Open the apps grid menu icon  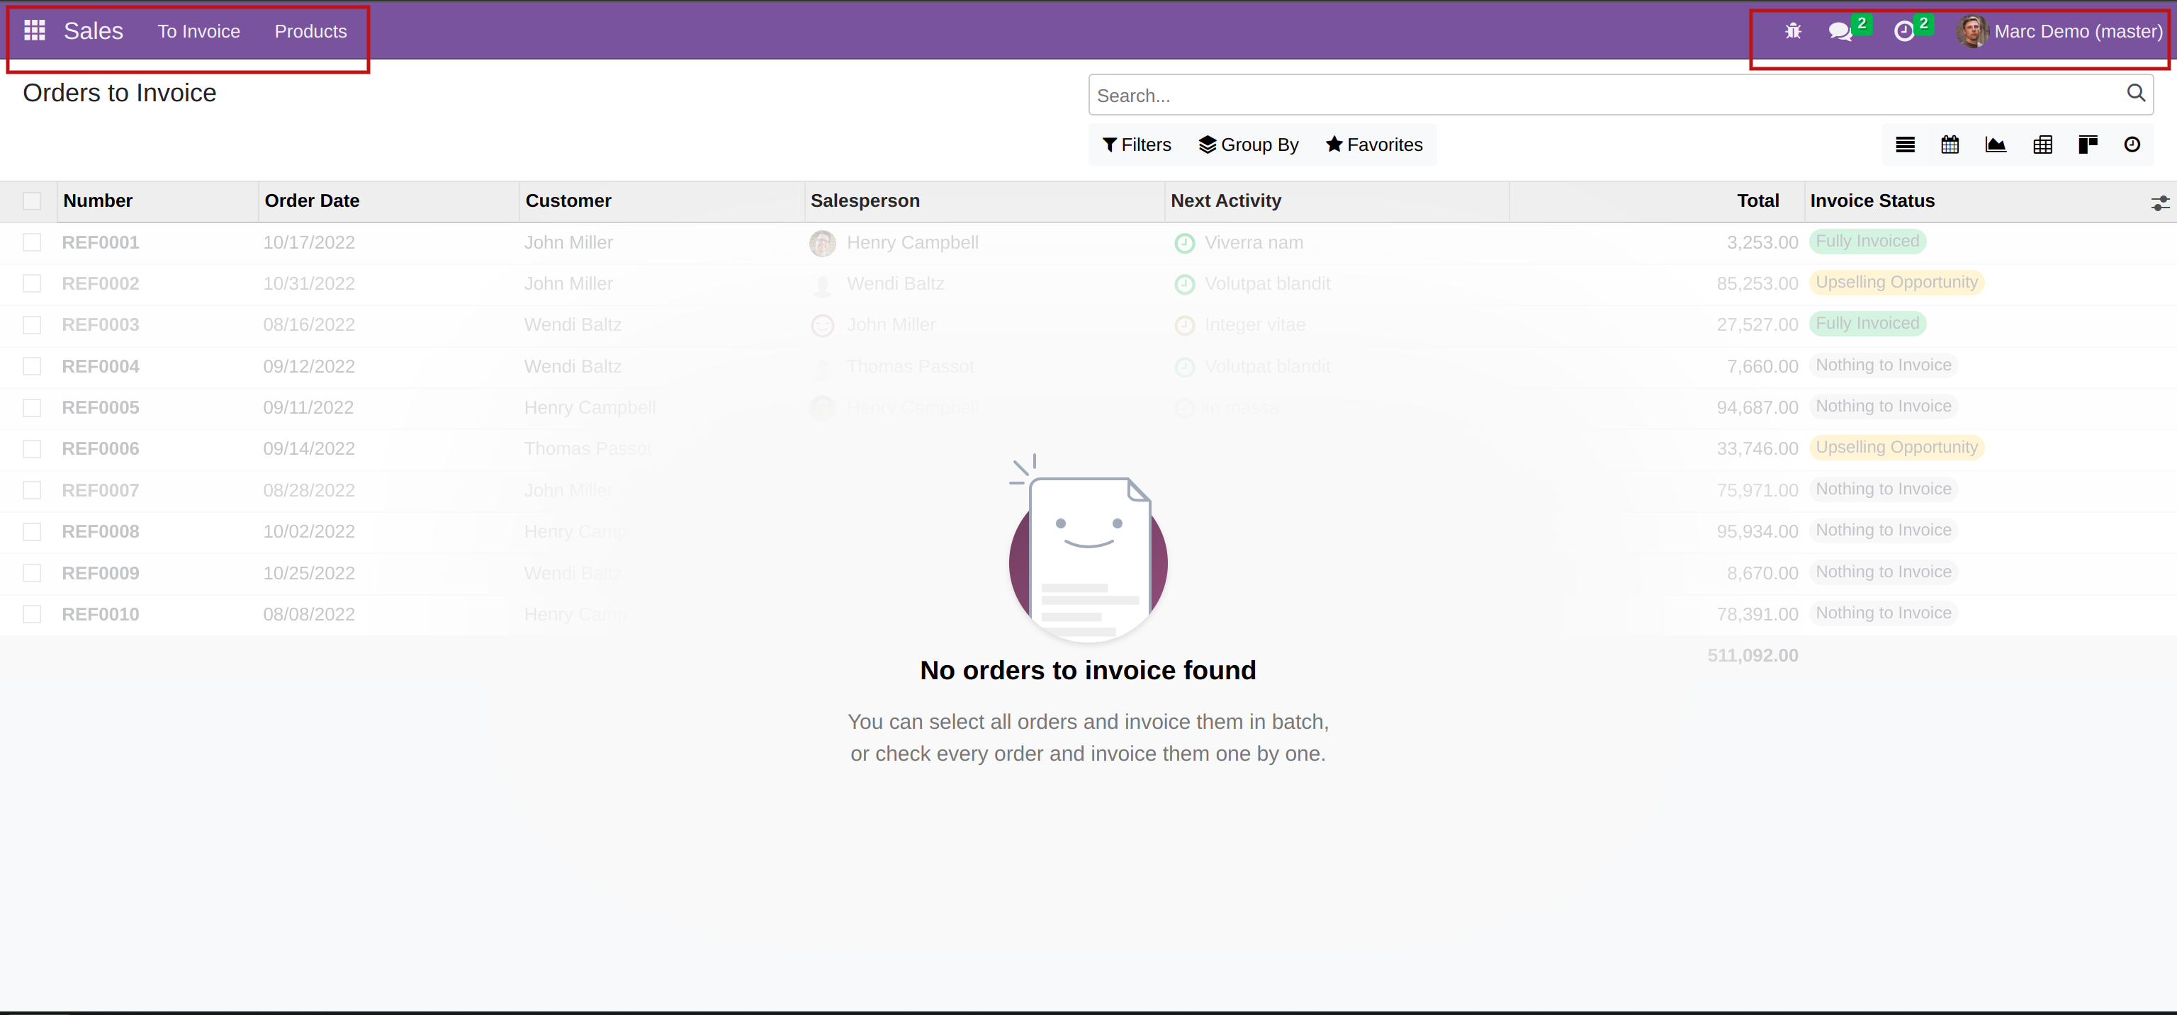click(35, 31)
